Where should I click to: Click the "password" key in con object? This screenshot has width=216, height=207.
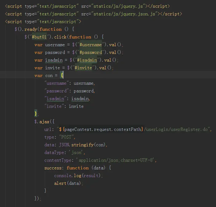[57, 91]
